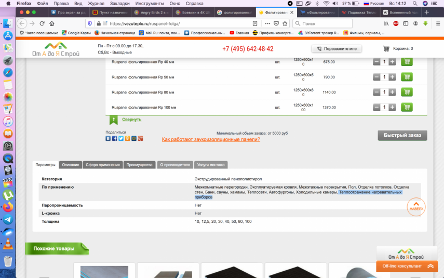This screenshot has width=444, height=278.
Task: Decrease quantity for Ruspanel Rp 40 мм
Action: pos(376,62)
